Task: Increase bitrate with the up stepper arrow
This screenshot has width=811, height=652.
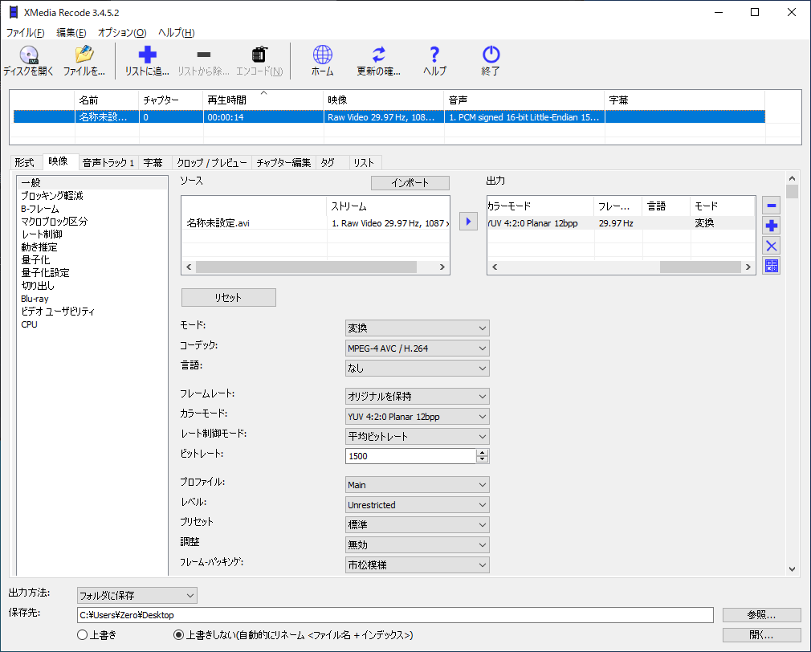Action: click(x=483, y=452)
